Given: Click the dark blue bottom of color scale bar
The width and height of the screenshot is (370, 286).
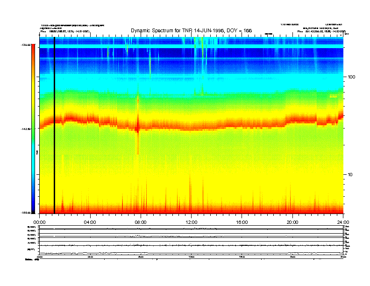Looking at the screenshot, I should 33,209.
